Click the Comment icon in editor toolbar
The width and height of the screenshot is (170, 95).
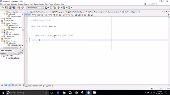[x=89, y=15]
